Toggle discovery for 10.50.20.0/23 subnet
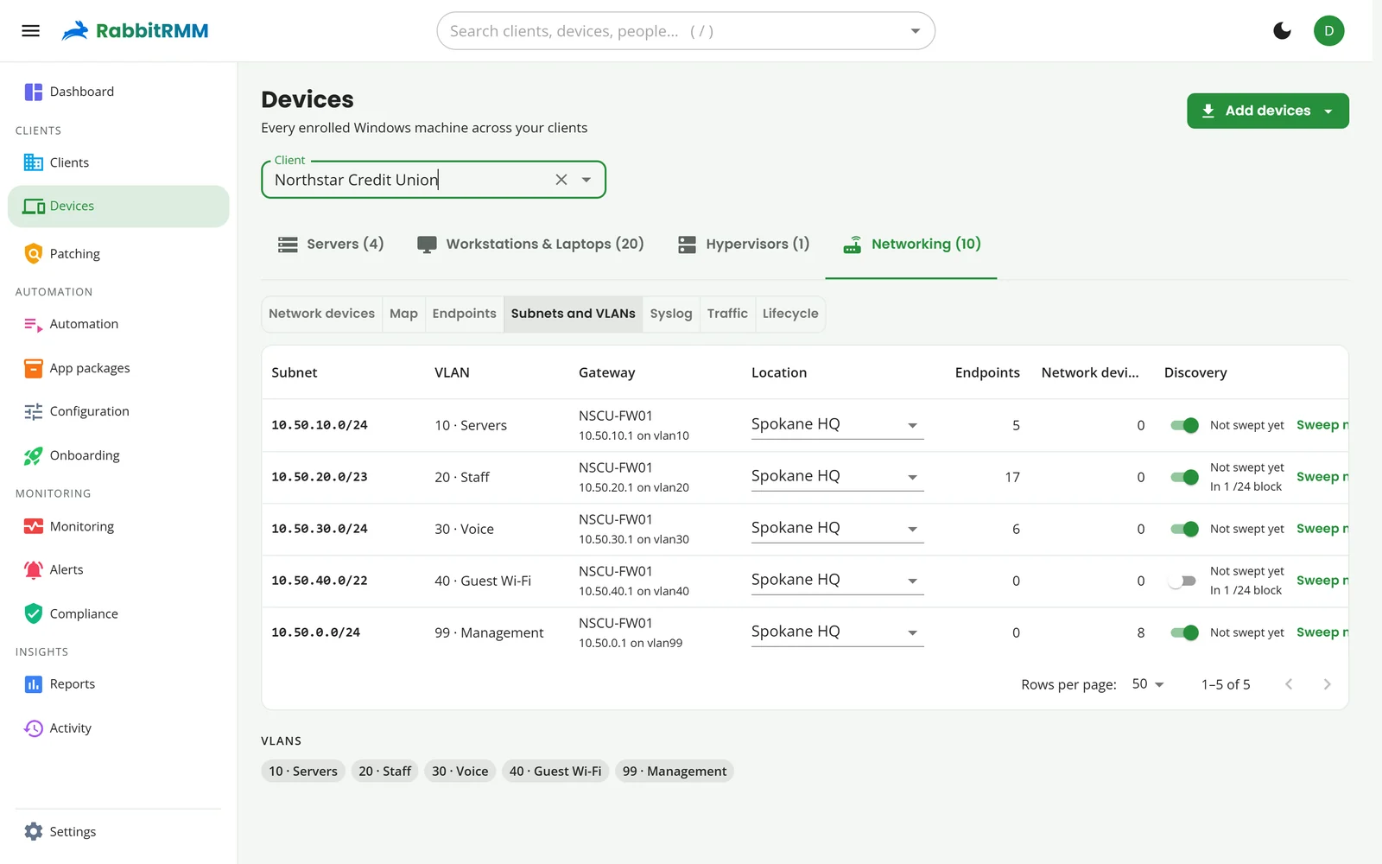 pos(1184,477)
